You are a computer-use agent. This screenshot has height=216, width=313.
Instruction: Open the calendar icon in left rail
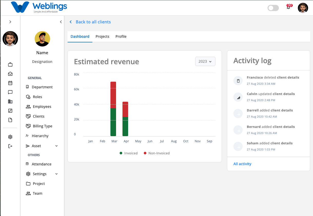[x=10, y=83]
